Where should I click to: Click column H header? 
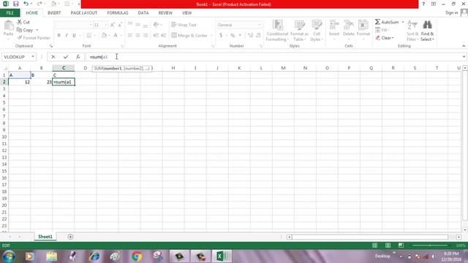coord(173,68)
